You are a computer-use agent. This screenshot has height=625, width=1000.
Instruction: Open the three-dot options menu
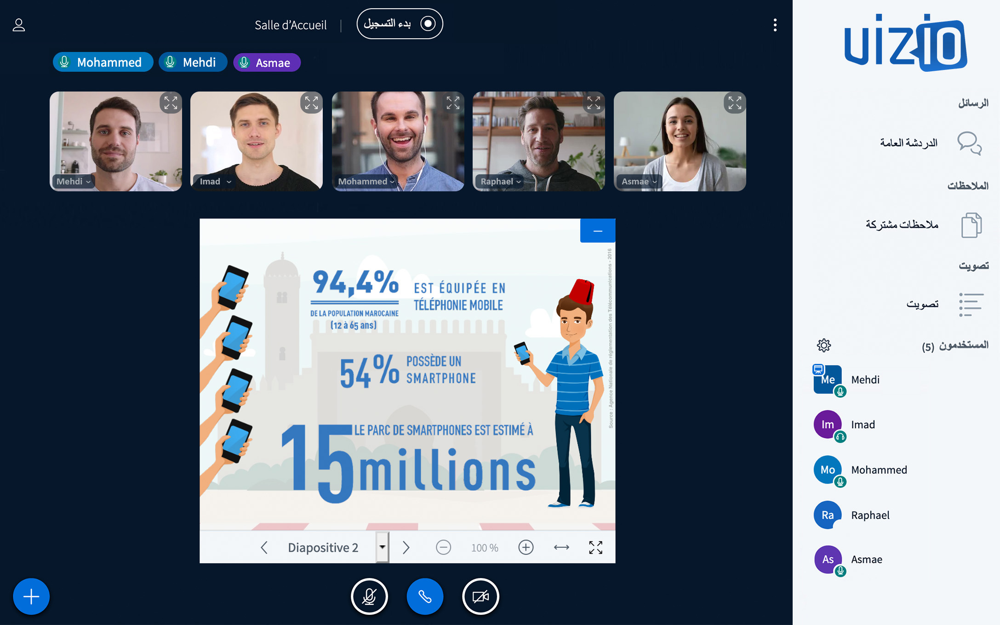tap(775, 25)
